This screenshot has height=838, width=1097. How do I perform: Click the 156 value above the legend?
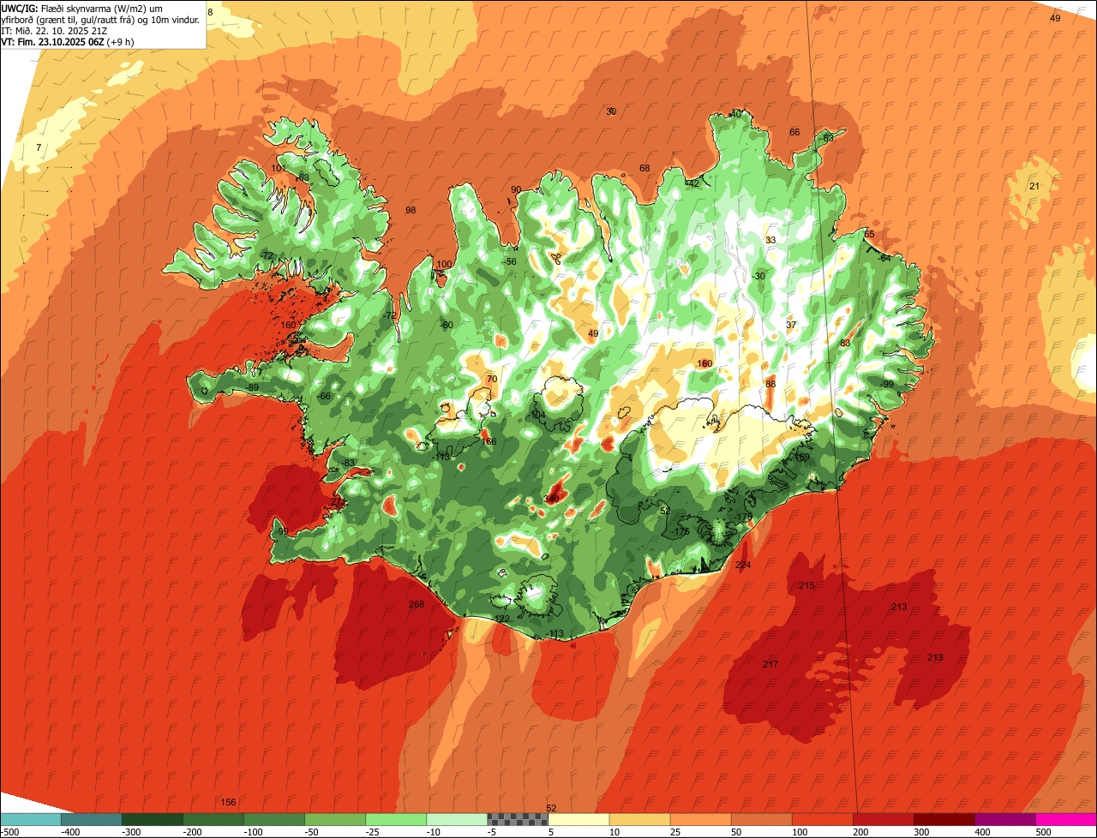228,802
